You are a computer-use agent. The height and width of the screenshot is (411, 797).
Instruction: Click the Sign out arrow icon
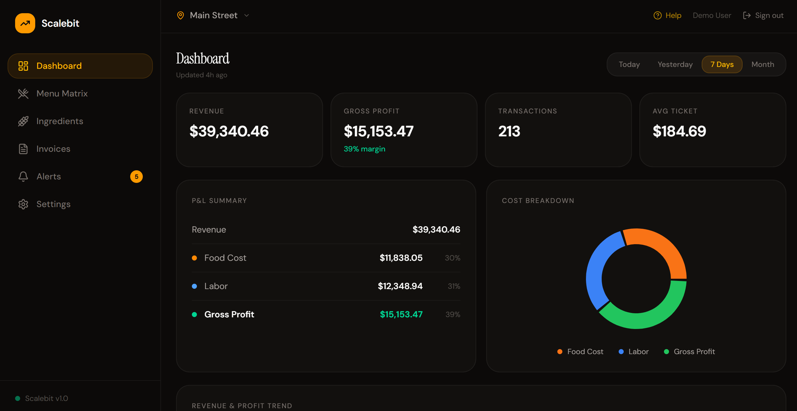[747, 15]
